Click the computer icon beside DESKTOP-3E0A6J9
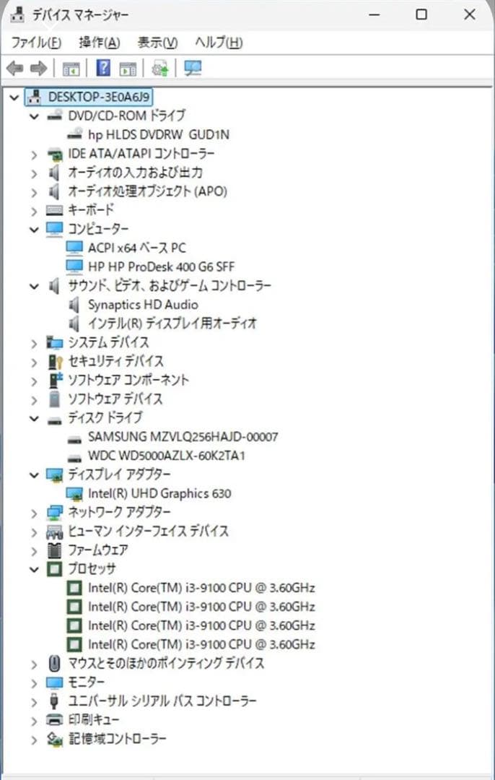Screen dimensions: 495x780 [34, 97]
